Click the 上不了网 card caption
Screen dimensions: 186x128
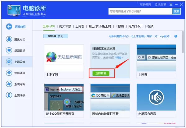52,75
